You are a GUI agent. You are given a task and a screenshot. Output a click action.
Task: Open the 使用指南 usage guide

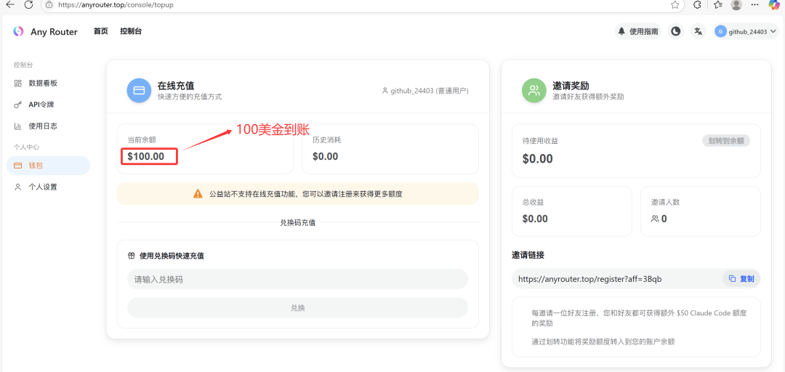pos(638,31)
